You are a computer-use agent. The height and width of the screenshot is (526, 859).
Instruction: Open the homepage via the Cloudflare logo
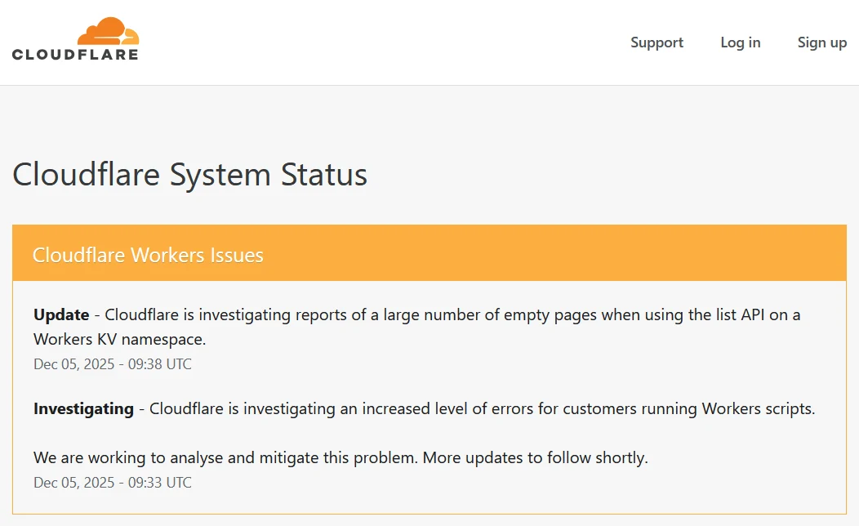[74, 41]
